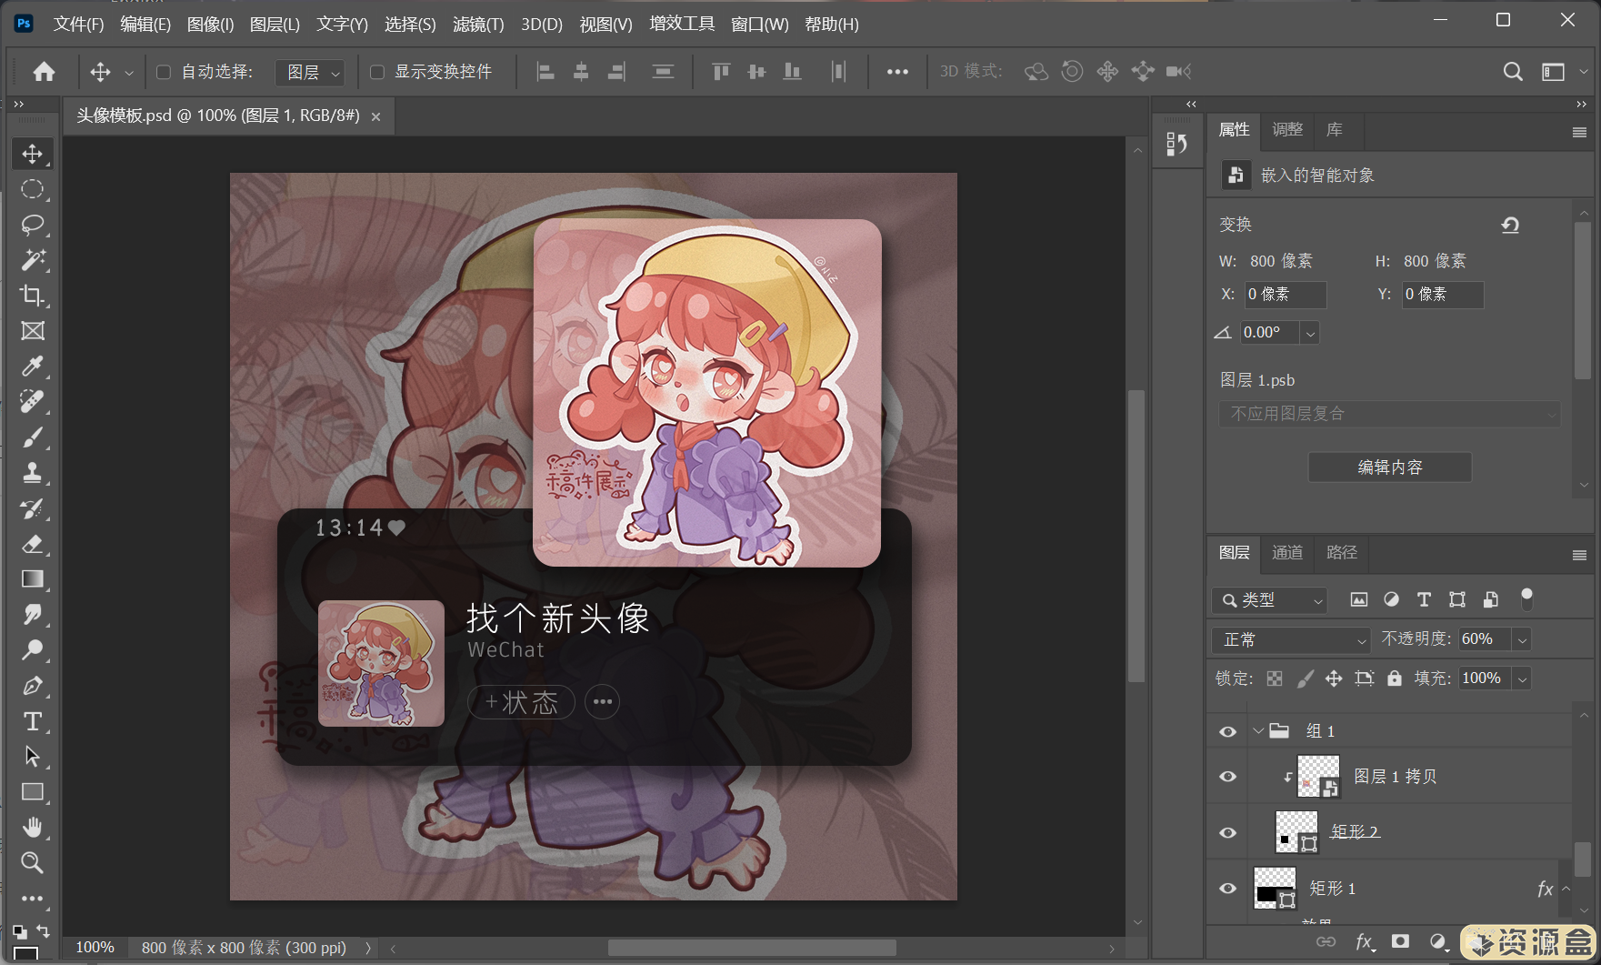Select the Magic Wand tool
Viewport: 1601px width, 965px height.
tap(33, 260)
